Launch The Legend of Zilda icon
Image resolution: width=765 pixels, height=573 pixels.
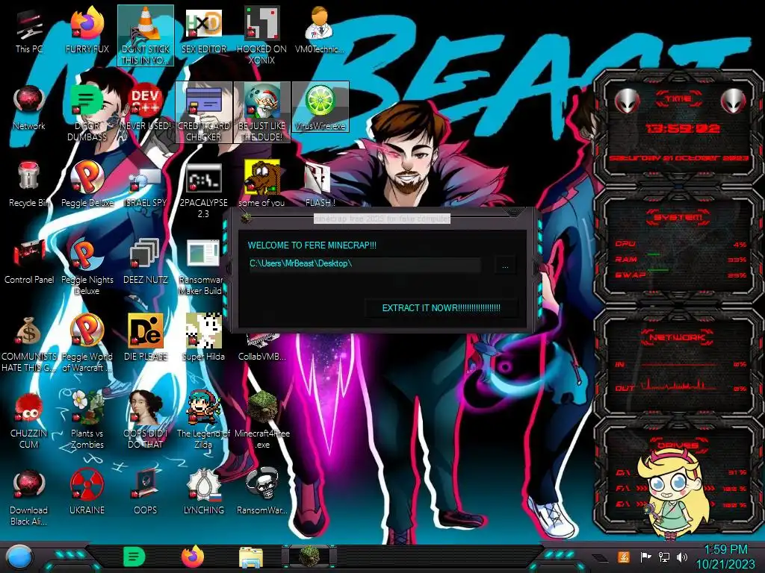203,420
